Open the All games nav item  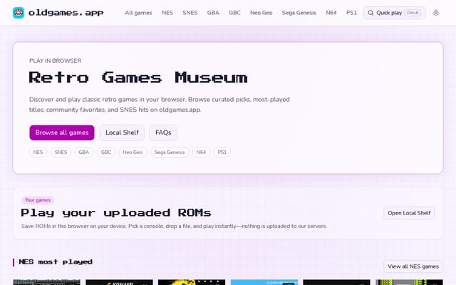138,13
